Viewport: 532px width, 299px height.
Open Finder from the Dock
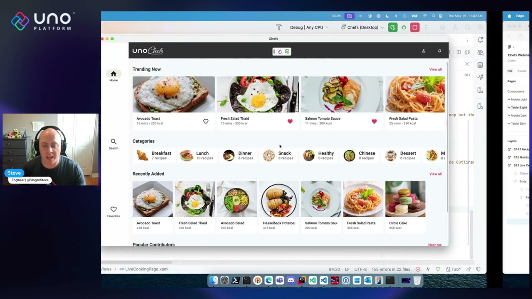(213, 281)
